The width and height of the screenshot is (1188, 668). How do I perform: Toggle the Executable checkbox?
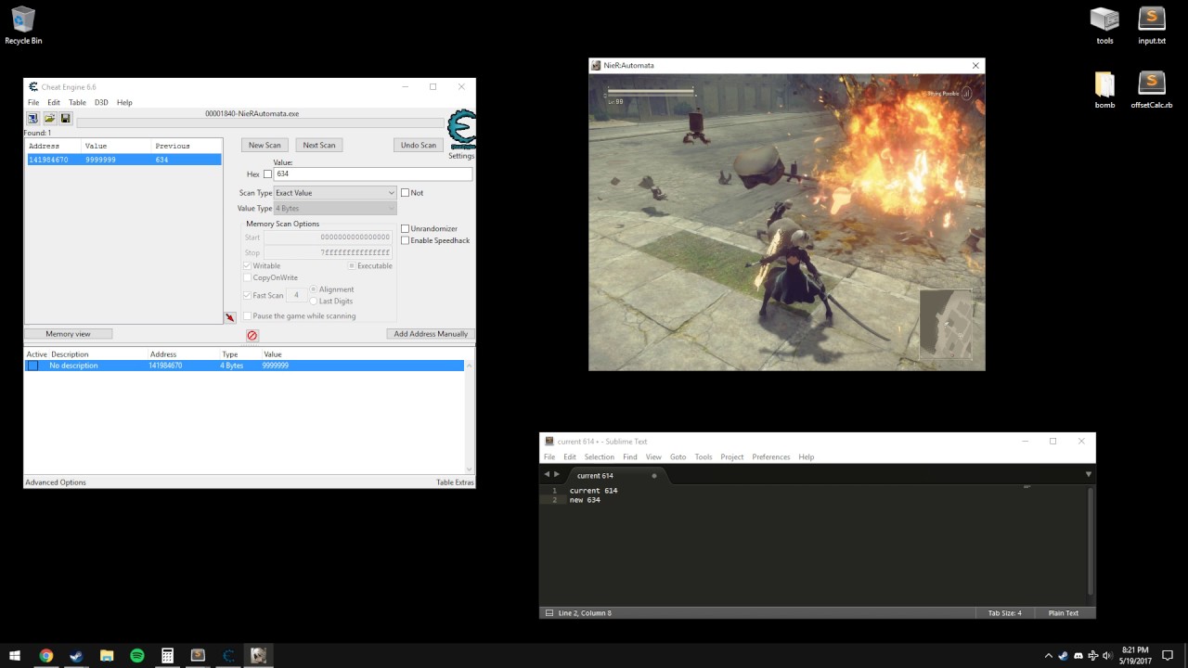(352, 265)
